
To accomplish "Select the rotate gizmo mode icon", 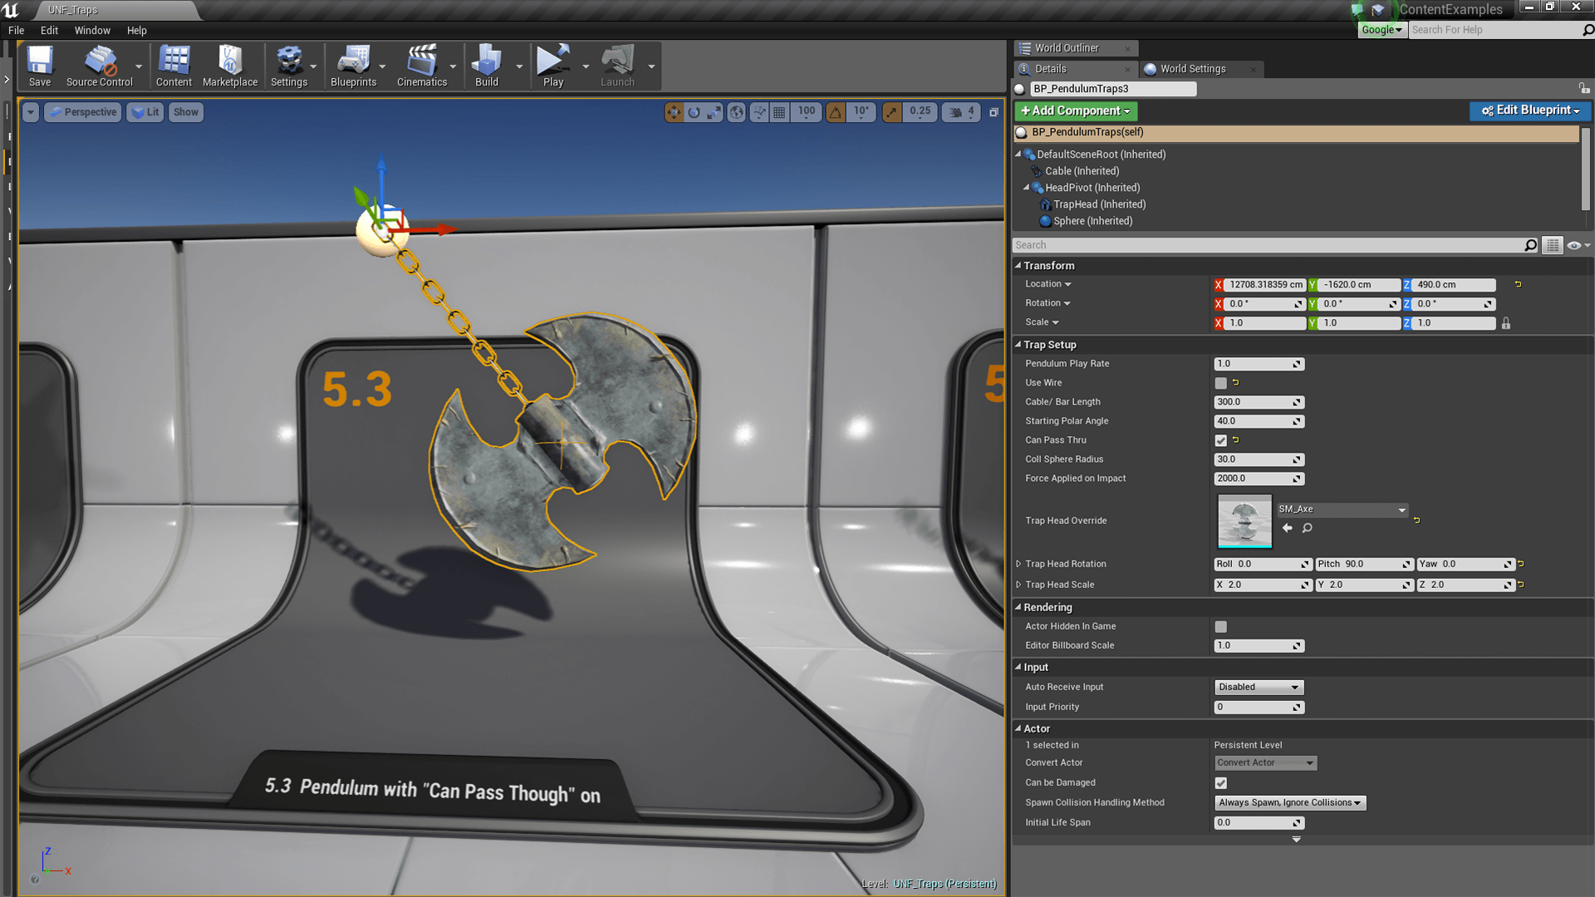I will click(694, 112).
